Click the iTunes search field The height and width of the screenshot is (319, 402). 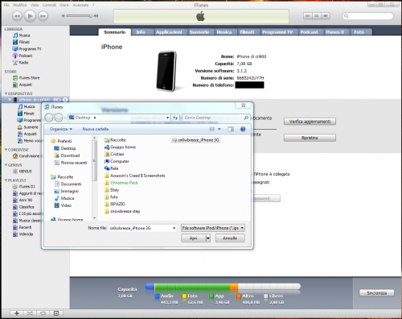tap(368, 16)
